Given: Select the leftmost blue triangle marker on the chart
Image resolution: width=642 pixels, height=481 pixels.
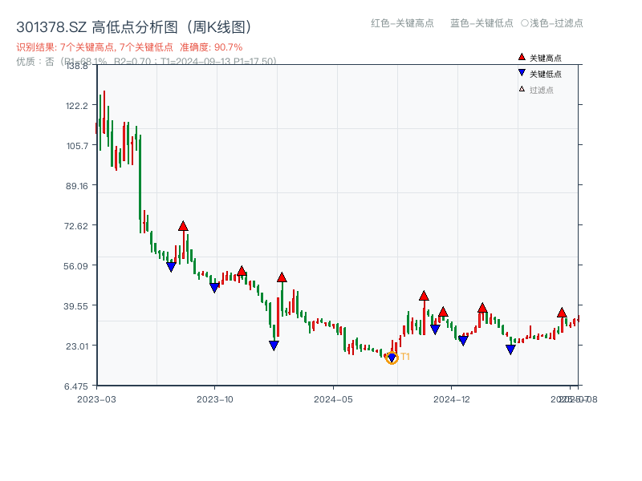Looking at the screenshot, I should tap(171, 265).
